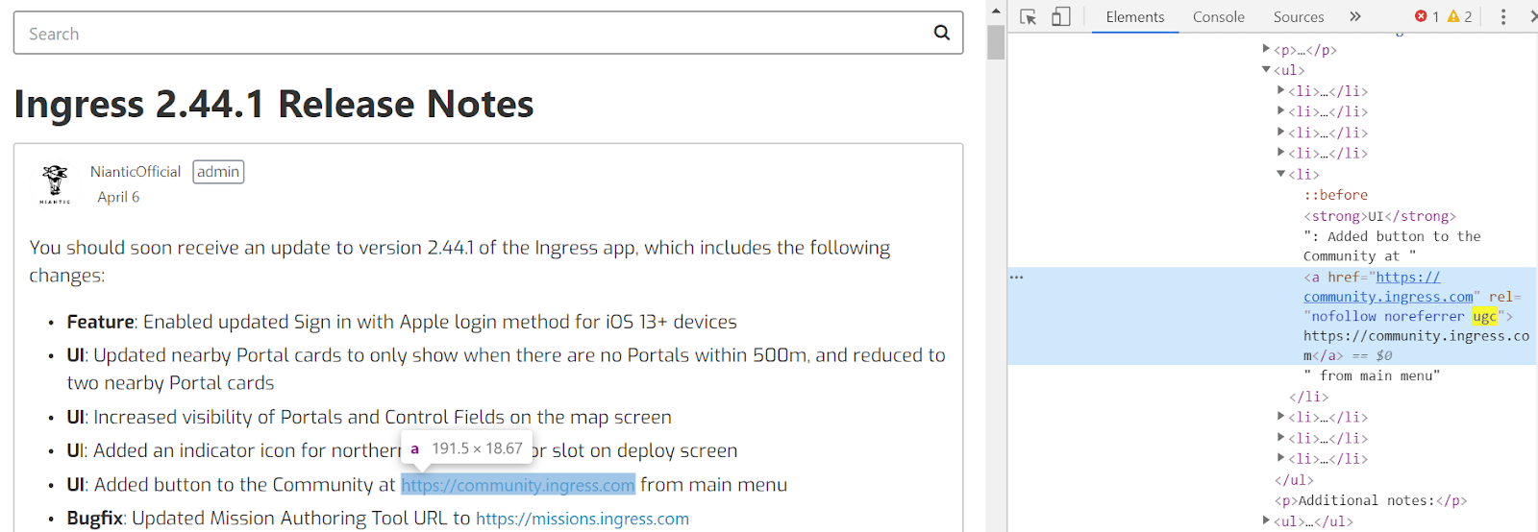Select the Additional notes paragraph node
The width and height of the screenshot is (1538, 532).
coord(1371,500)
